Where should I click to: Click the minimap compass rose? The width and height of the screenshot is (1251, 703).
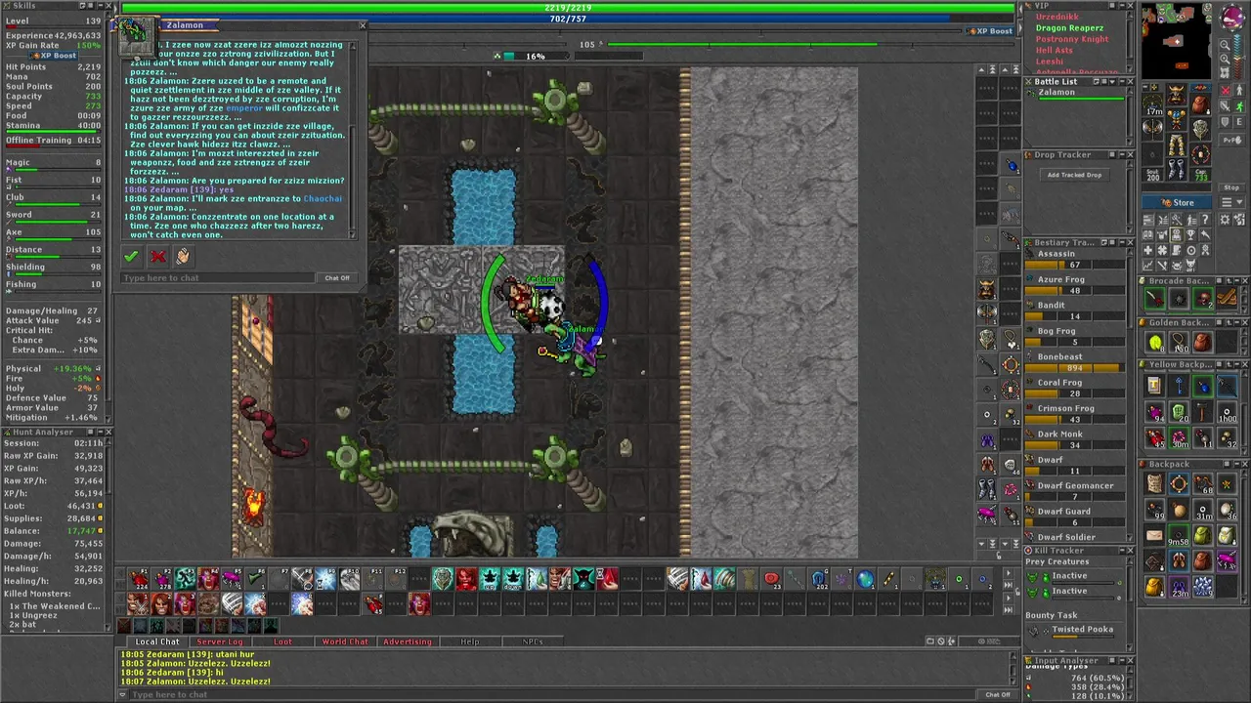(1232, 17)
